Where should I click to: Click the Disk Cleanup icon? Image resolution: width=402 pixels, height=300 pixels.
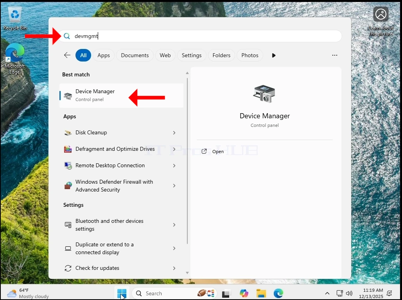tap(68, 133)
